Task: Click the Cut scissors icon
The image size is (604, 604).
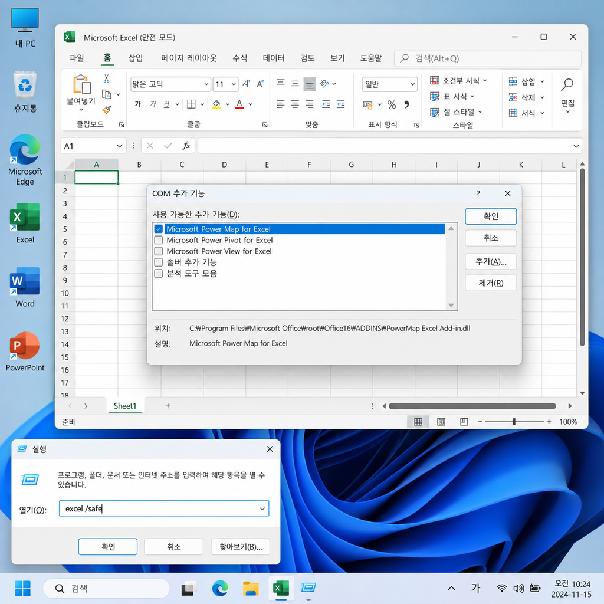Action: pyautogui.click(x=107, y=79)
